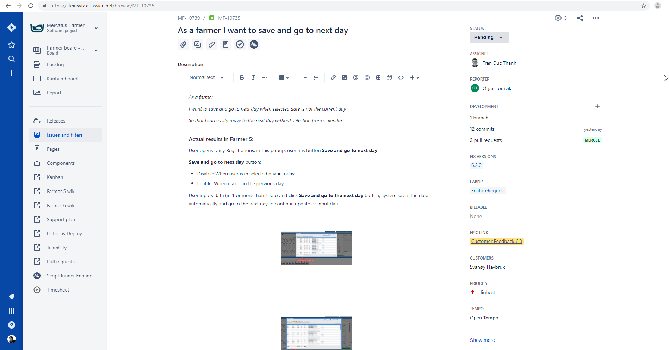Open the watchers eye icon
Screen dimensions: 669x350
(558, 18)
